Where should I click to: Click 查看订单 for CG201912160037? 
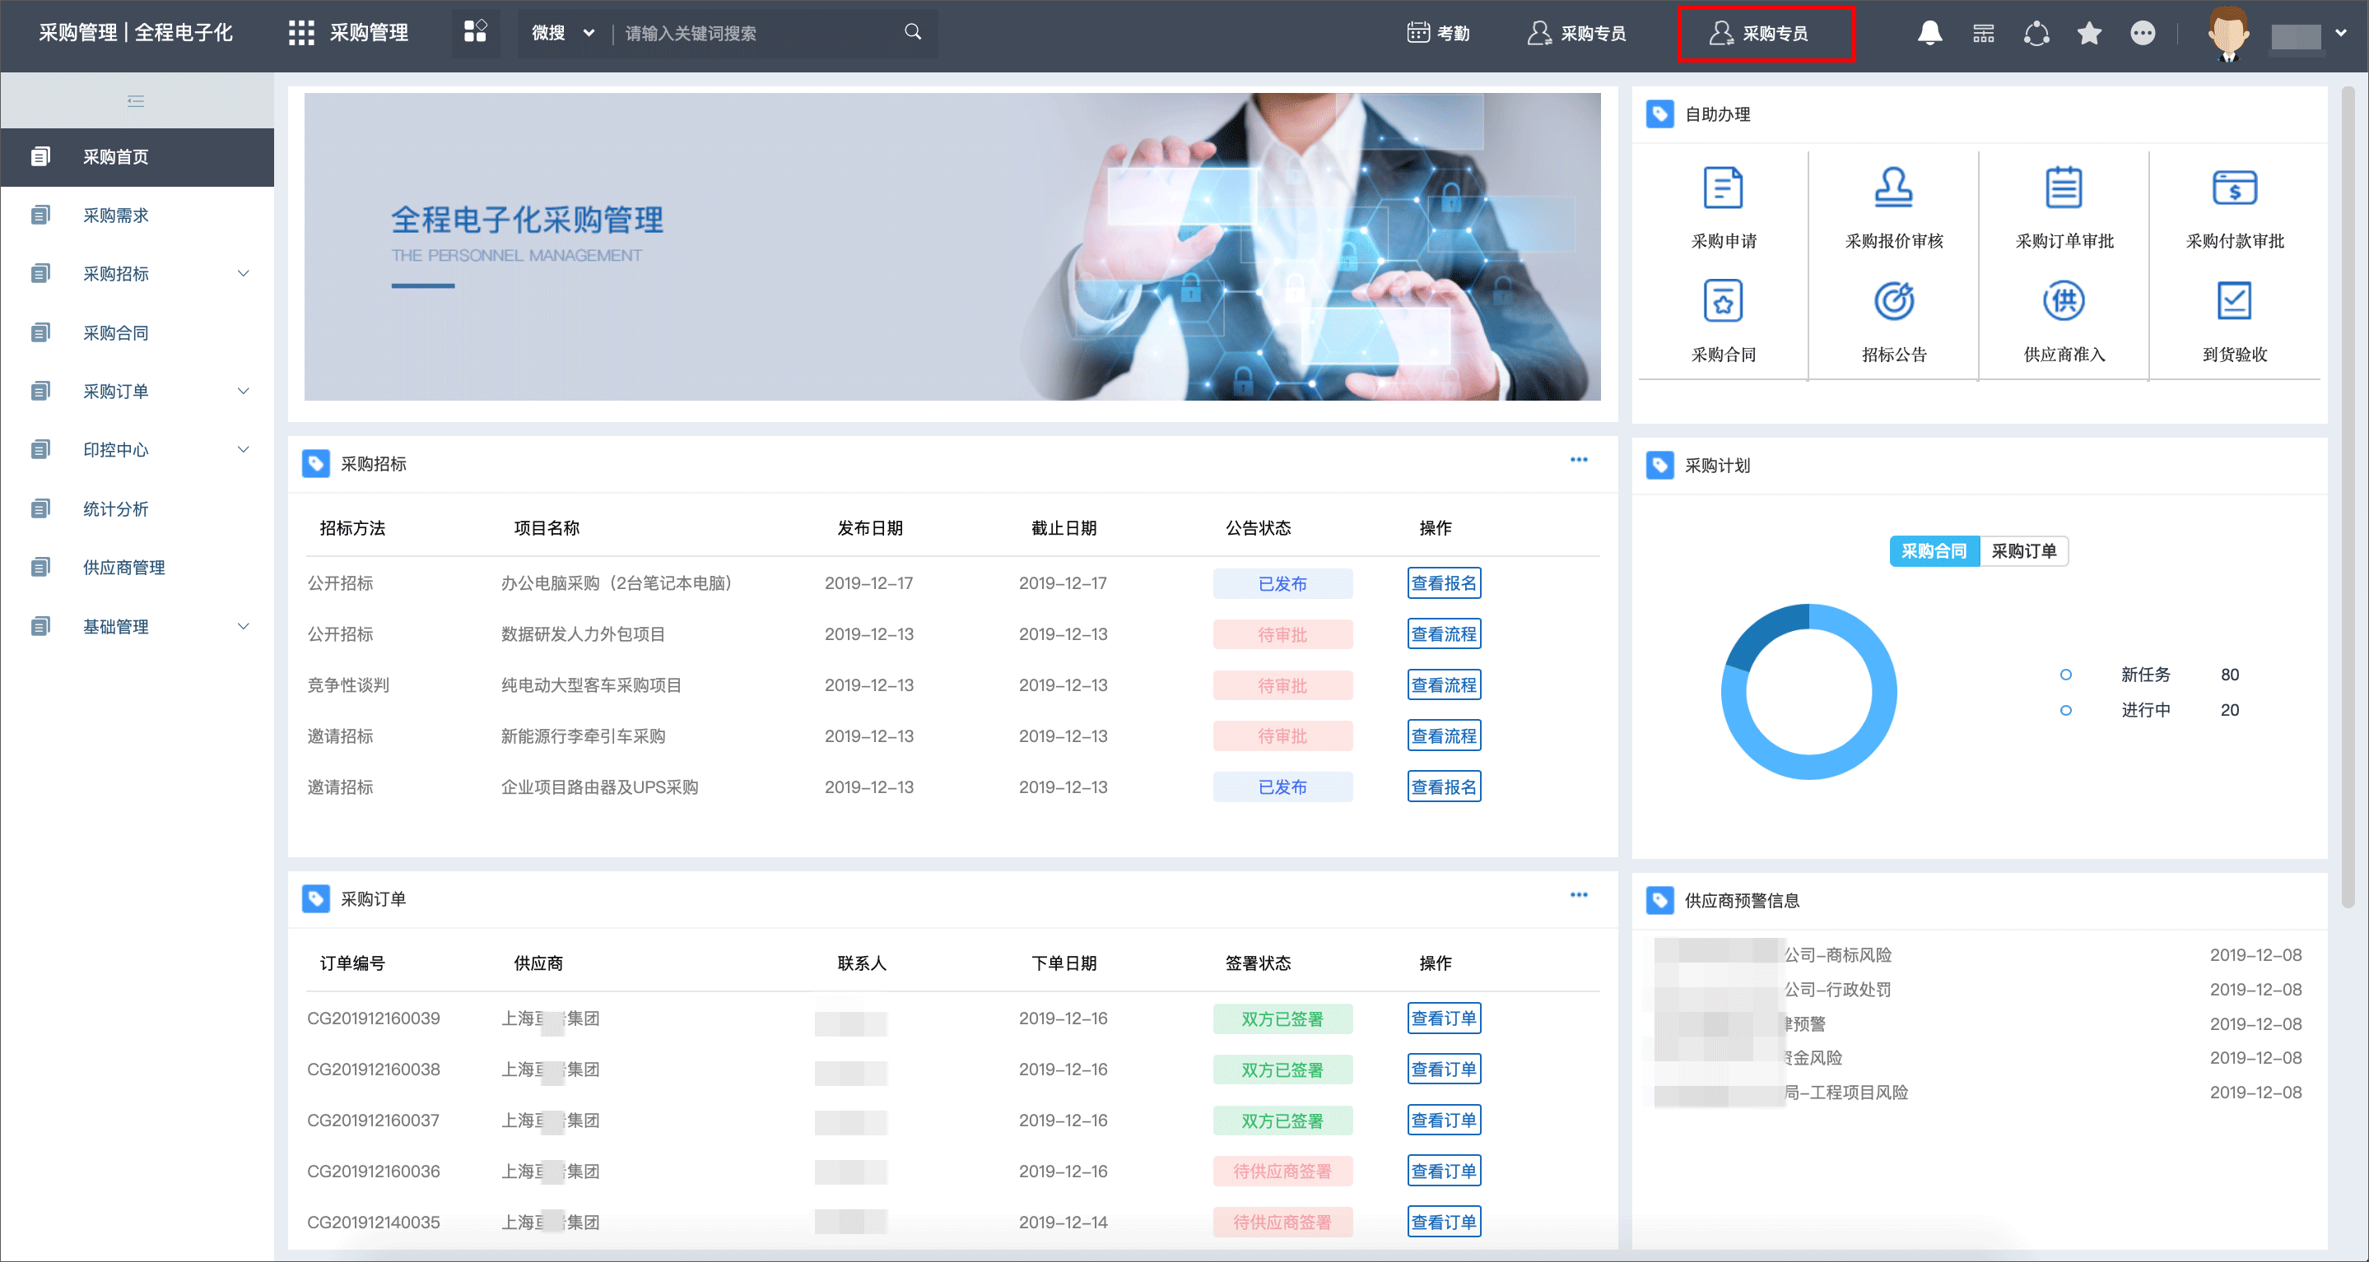[1444, 1120]
